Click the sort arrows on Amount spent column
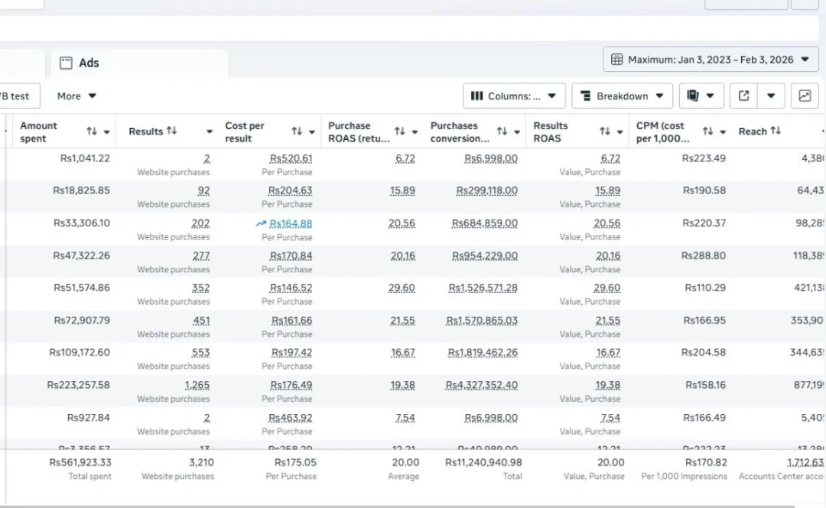826x508 pixels. coord(92,132)
